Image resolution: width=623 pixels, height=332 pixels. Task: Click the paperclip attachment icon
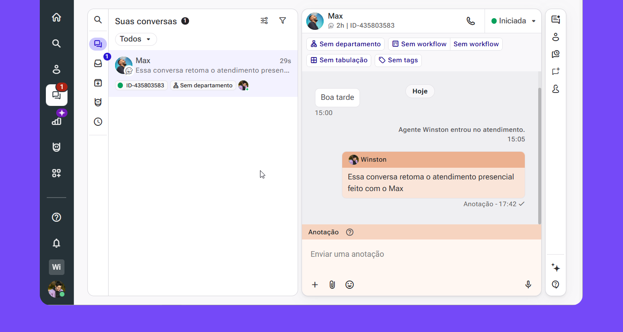[332, 284]
